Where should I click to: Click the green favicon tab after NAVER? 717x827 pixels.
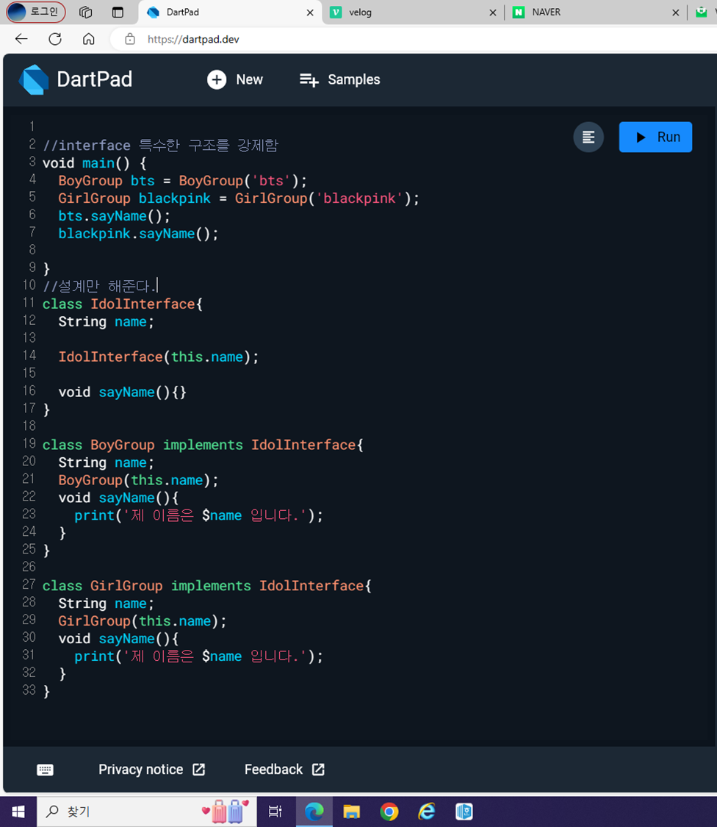pos(701,12)
